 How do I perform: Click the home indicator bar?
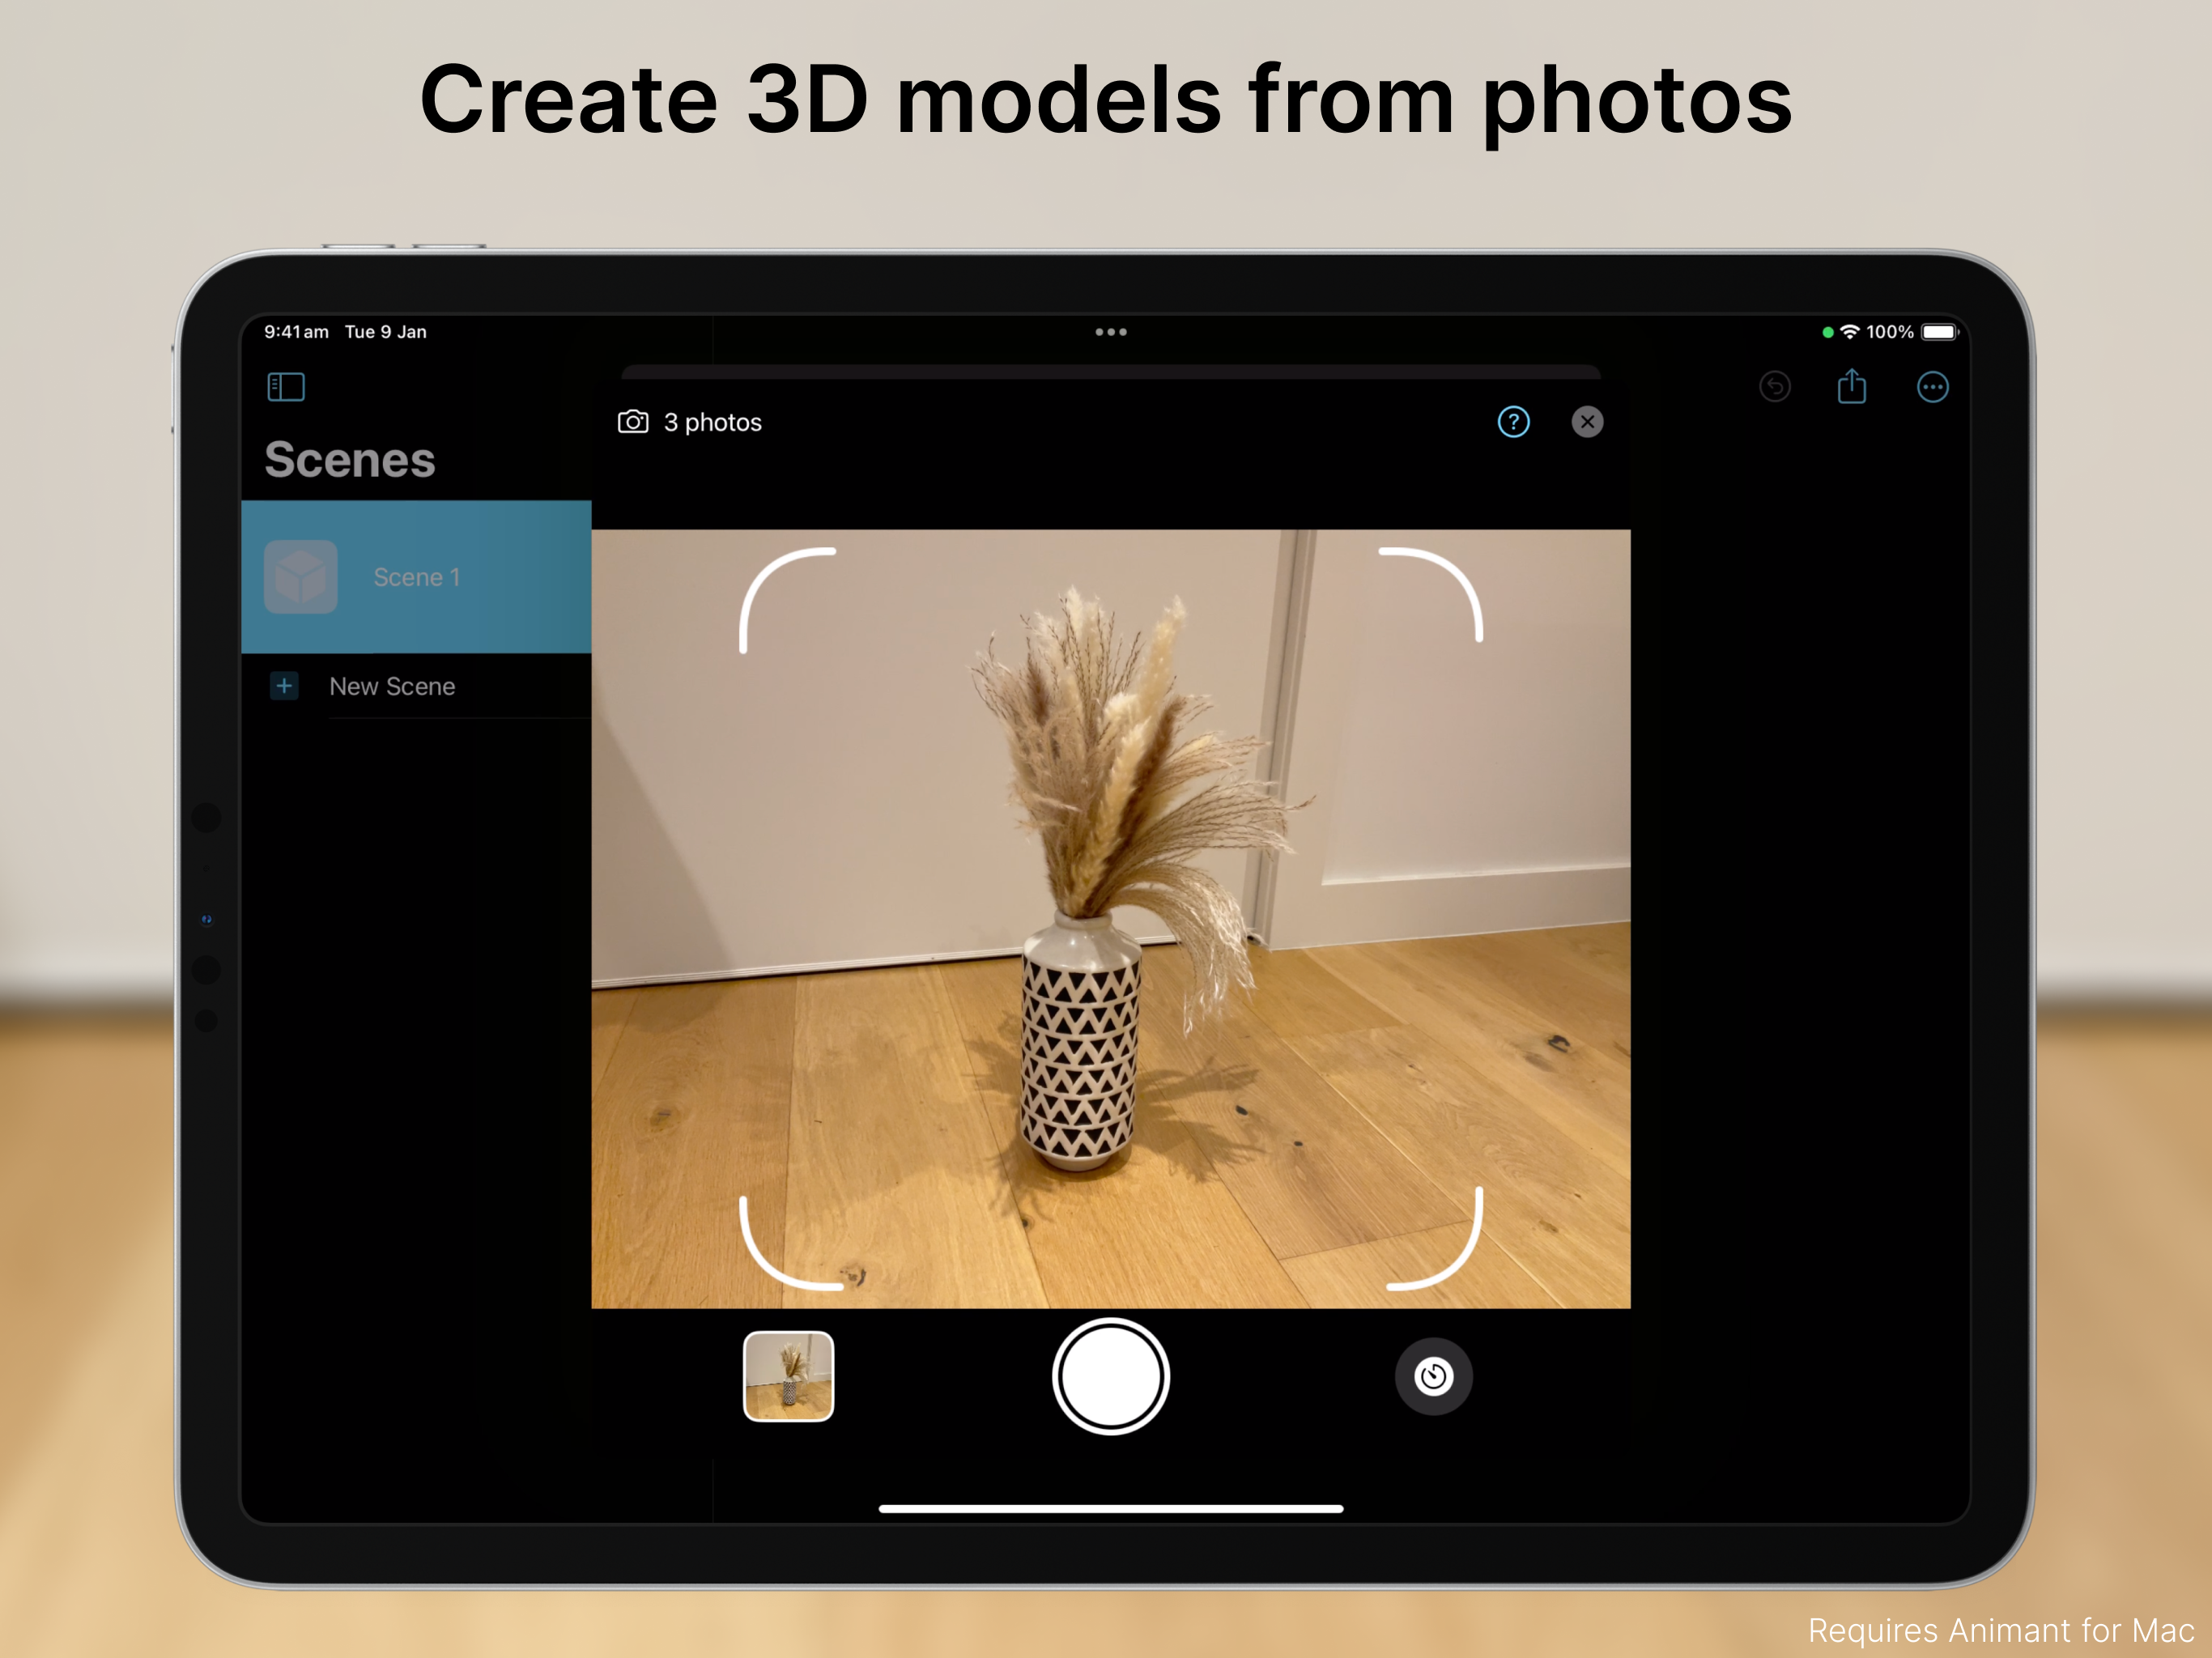point(1110,1509)
